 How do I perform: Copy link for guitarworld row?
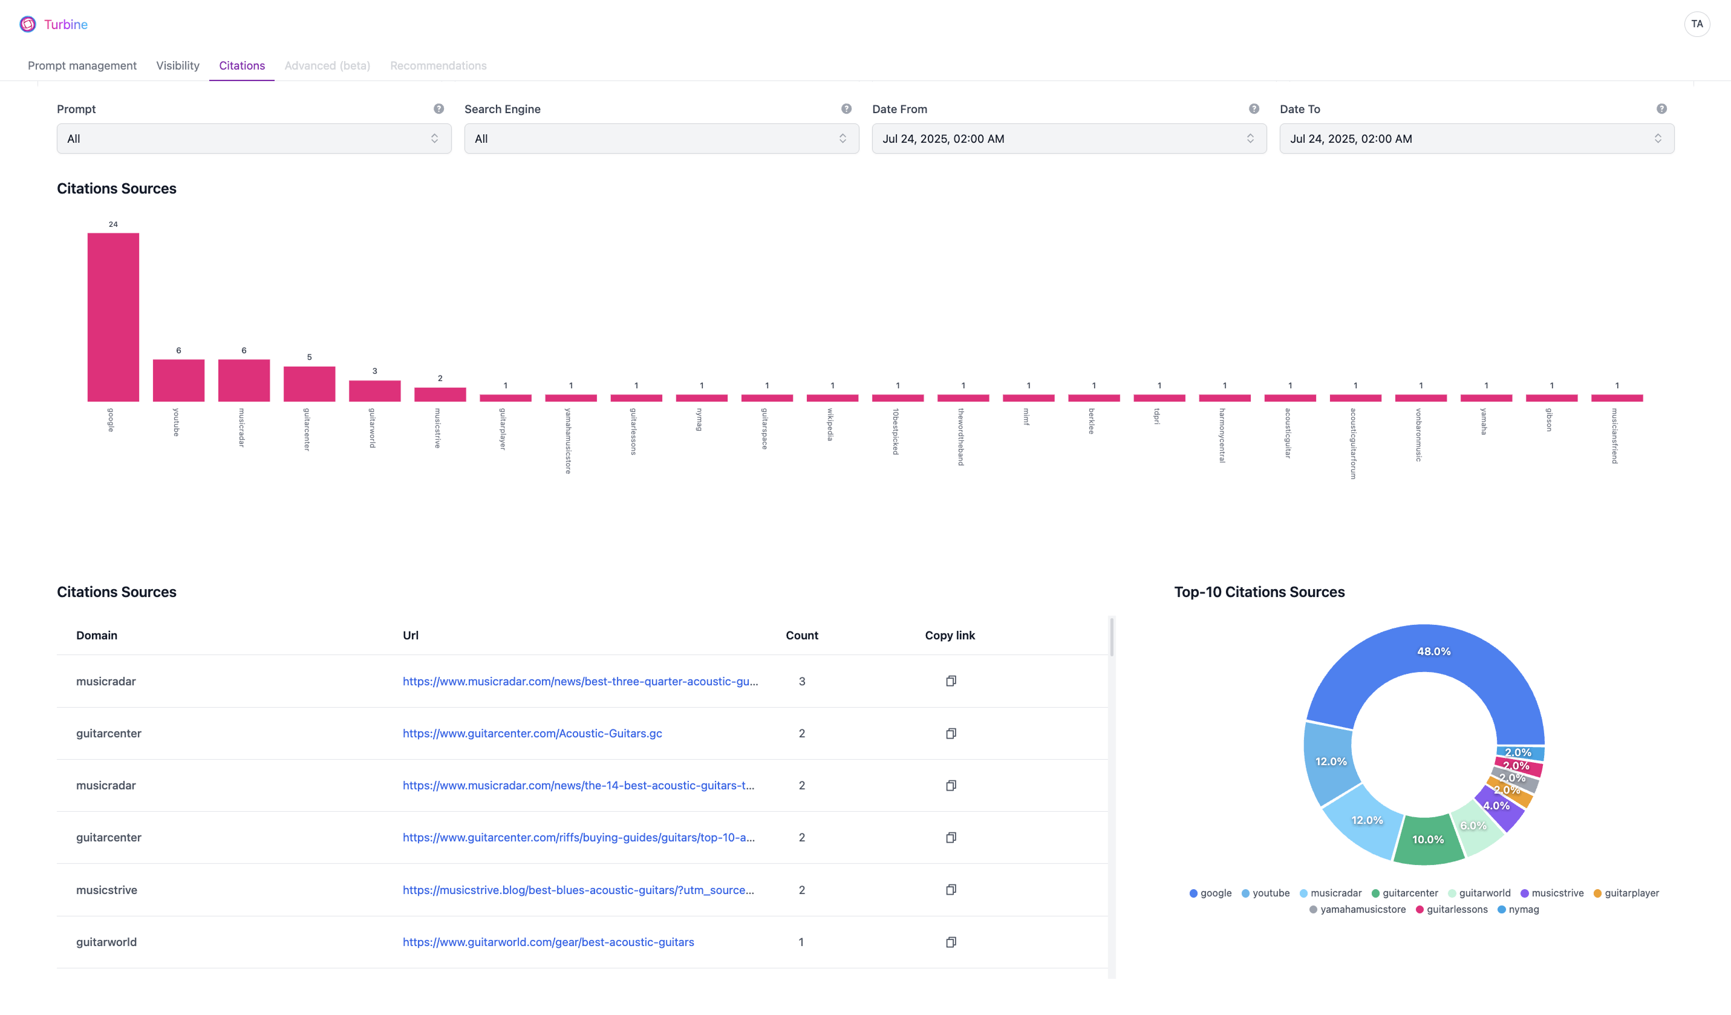(951, 942)
